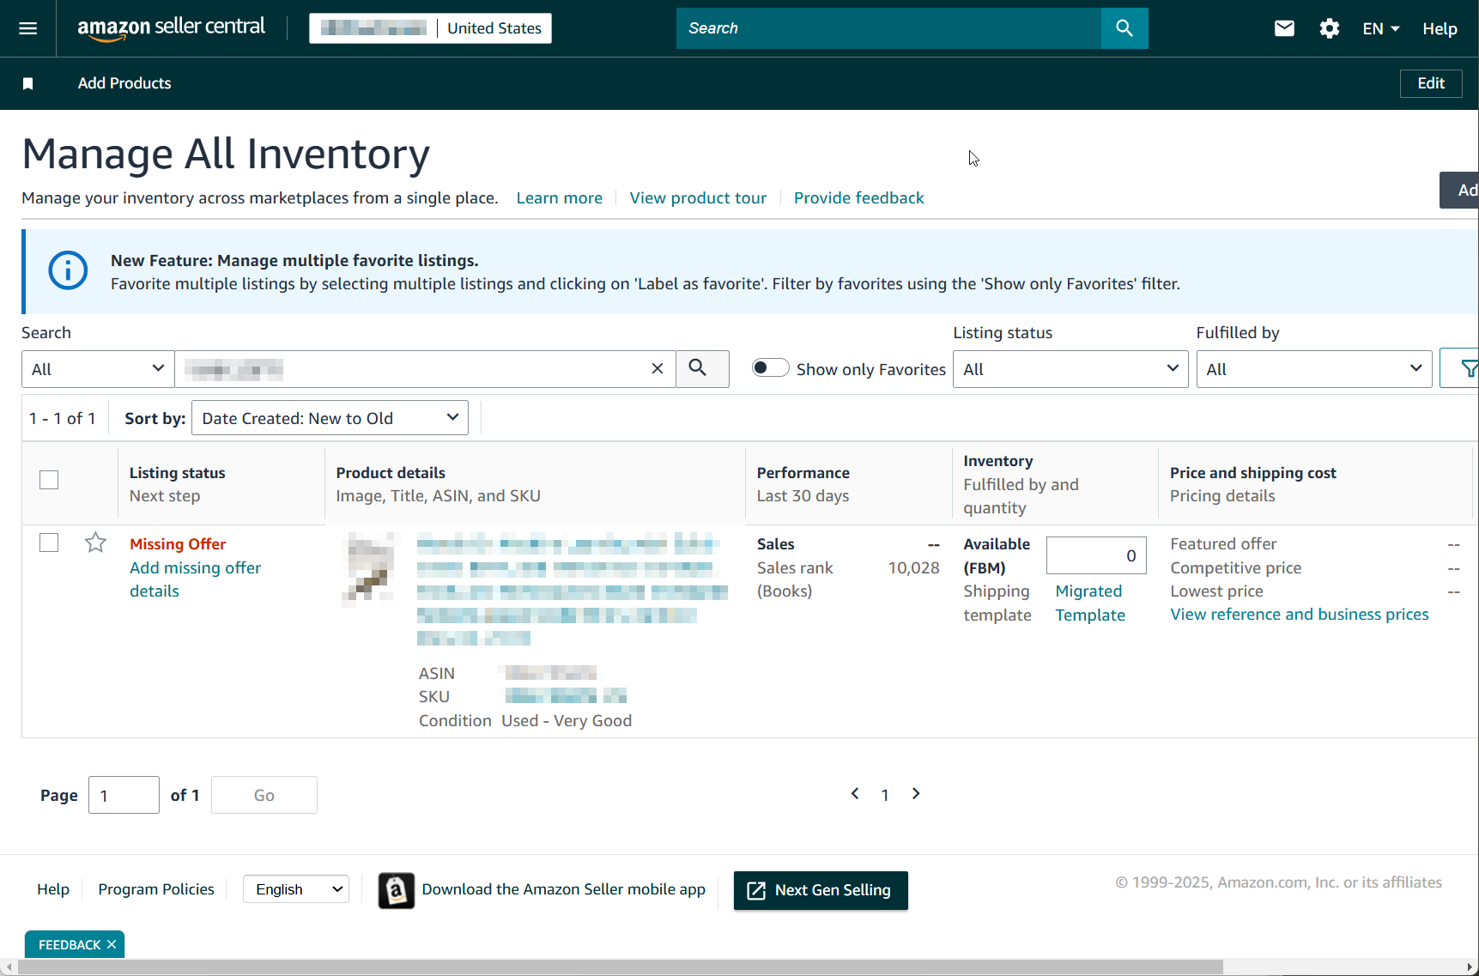The height and width of the screenshot is (976, 1479).
Task: Mark the listing as favorite with star
Action: (x=95, y=543)
